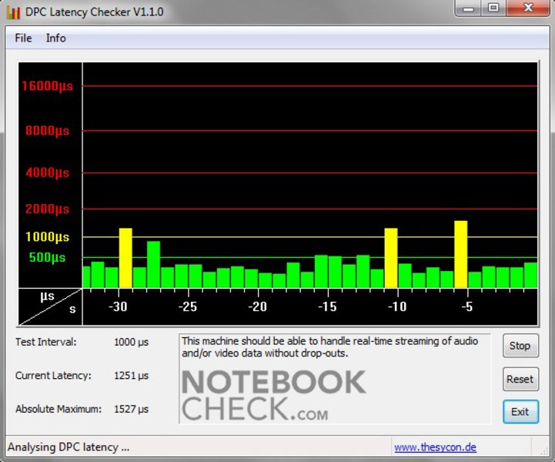Click the 'Analysing DPC latency ...' status text
The width and height of the screenshot is (555, 462).
tap(69, 447)
